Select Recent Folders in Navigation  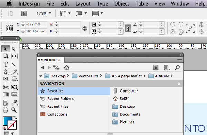tap(74, 99)
